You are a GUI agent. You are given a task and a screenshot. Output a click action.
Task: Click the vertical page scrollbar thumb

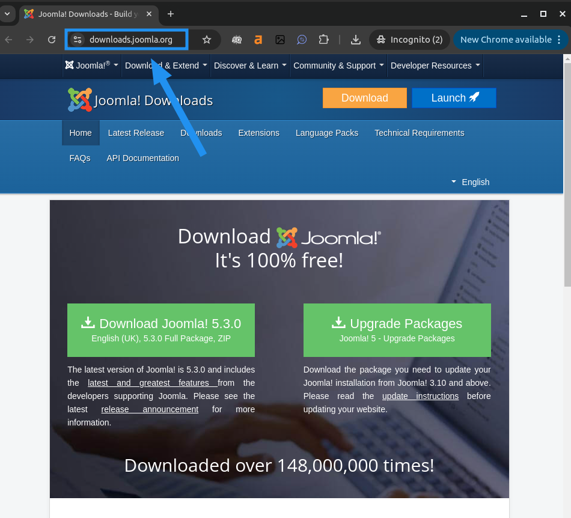567,175
